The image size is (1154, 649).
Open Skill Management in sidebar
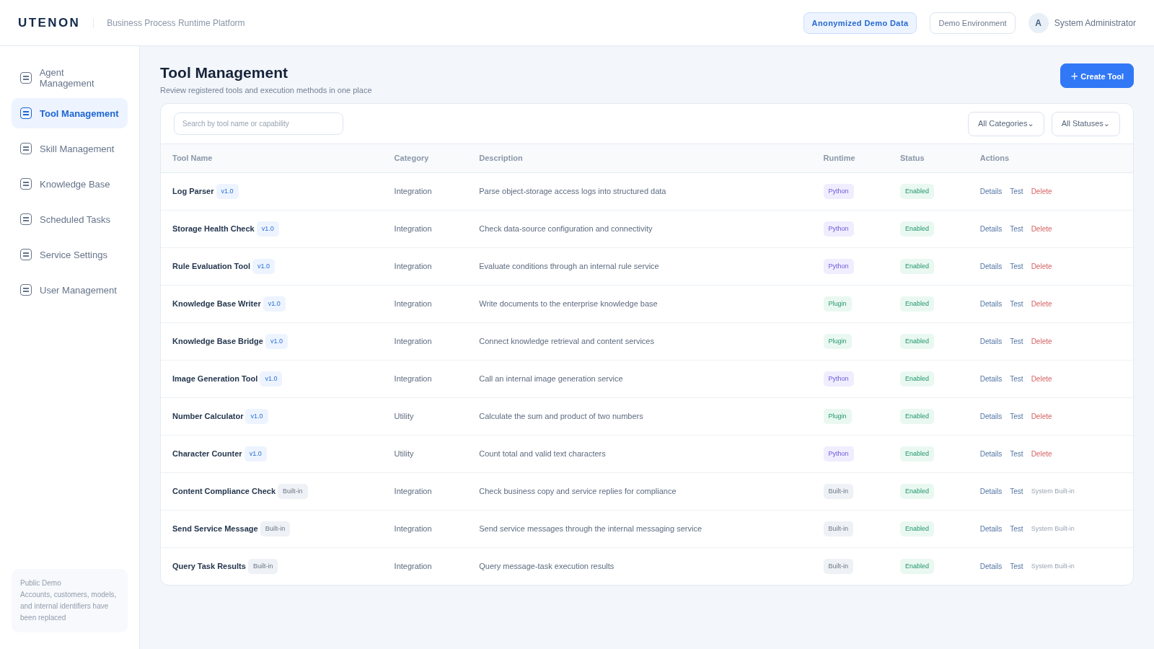click(x=69, y=149)
